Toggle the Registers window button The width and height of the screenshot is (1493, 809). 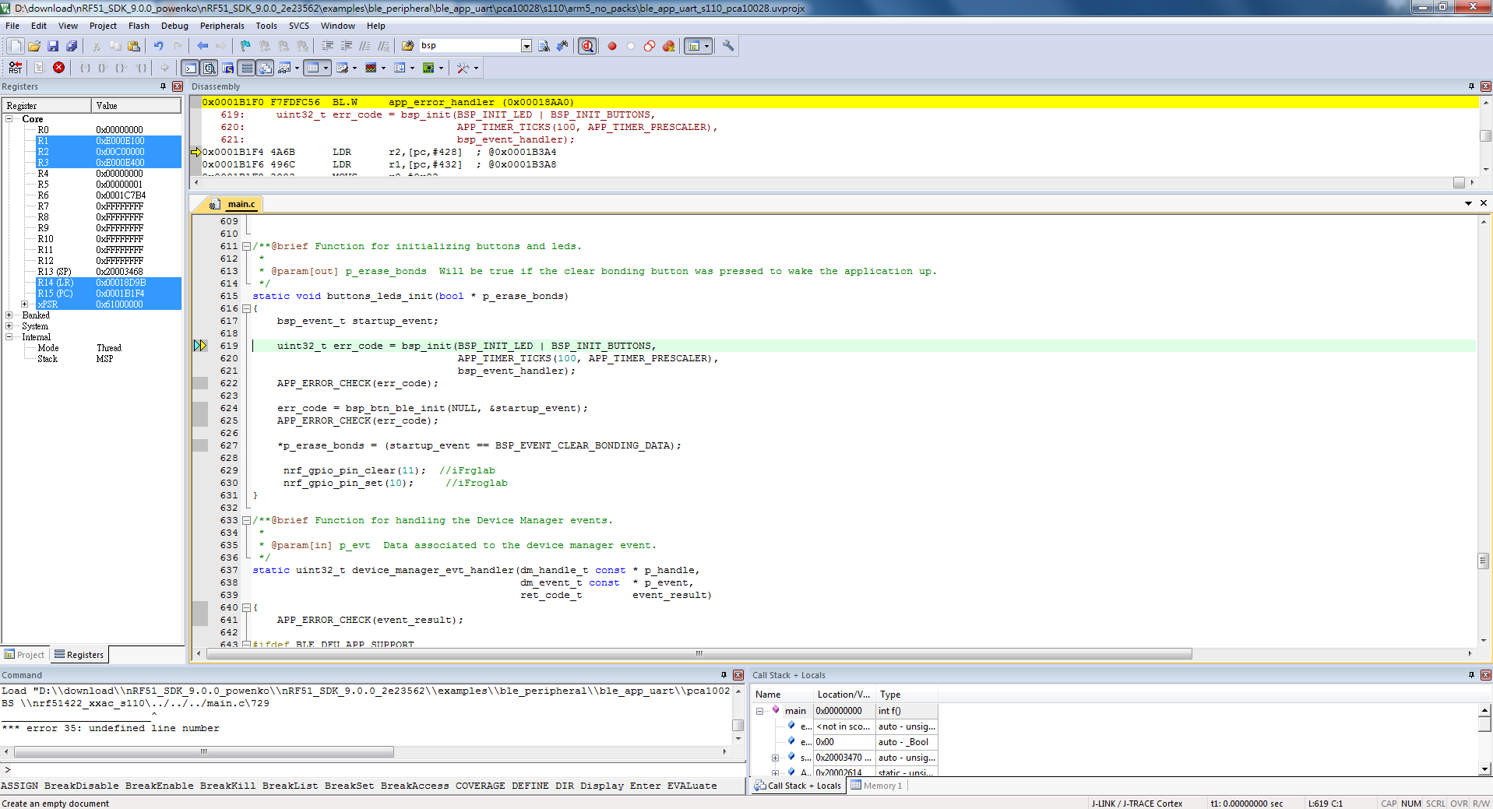click(246, 68)
